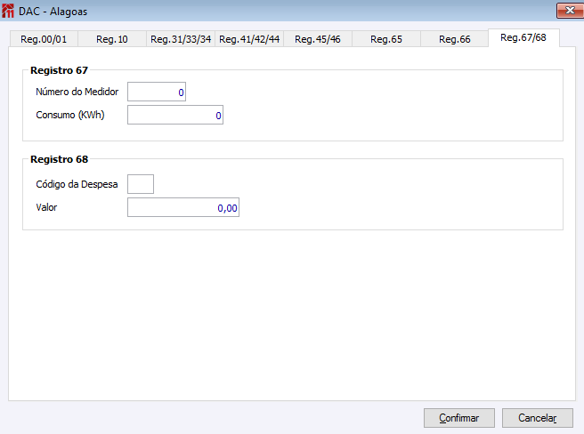Go to the Reg.41/42/44 tab
This screenshot has width=584, height=434.
pos(249,39)
